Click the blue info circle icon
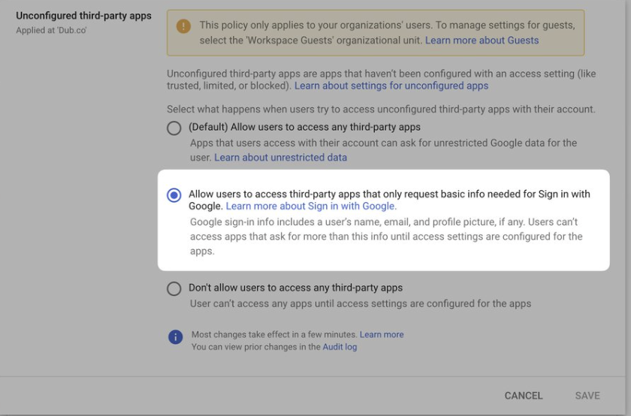631x416 pixels. (x=176, y=336)
